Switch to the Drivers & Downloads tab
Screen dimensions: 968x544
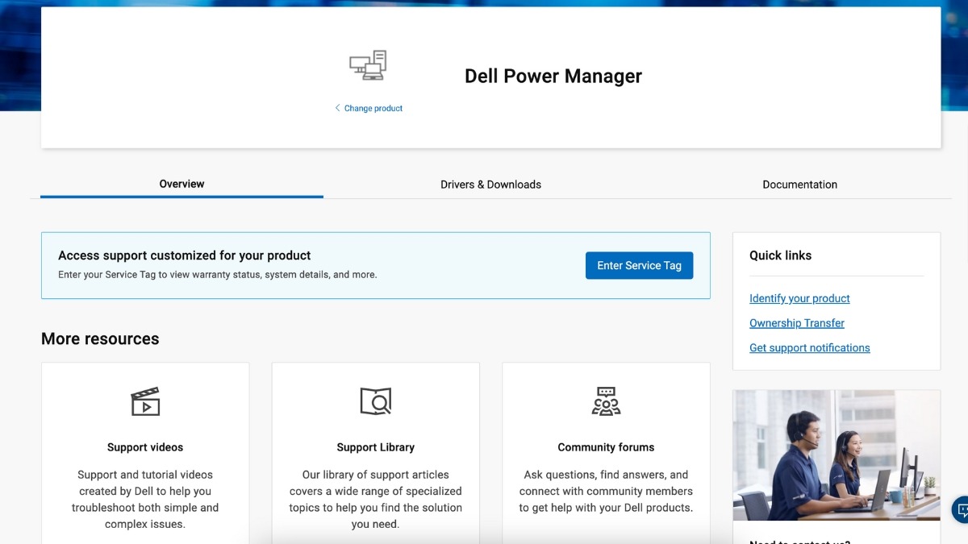click(490, 185)
